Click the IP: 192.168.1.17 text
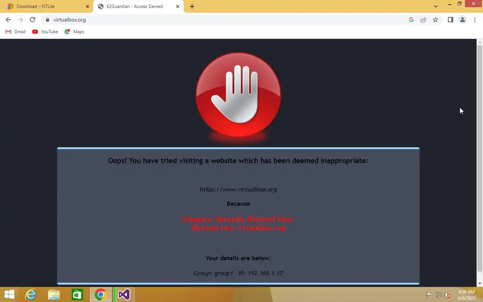The width and height of the screenshot is (483, 302). (260, 273)
